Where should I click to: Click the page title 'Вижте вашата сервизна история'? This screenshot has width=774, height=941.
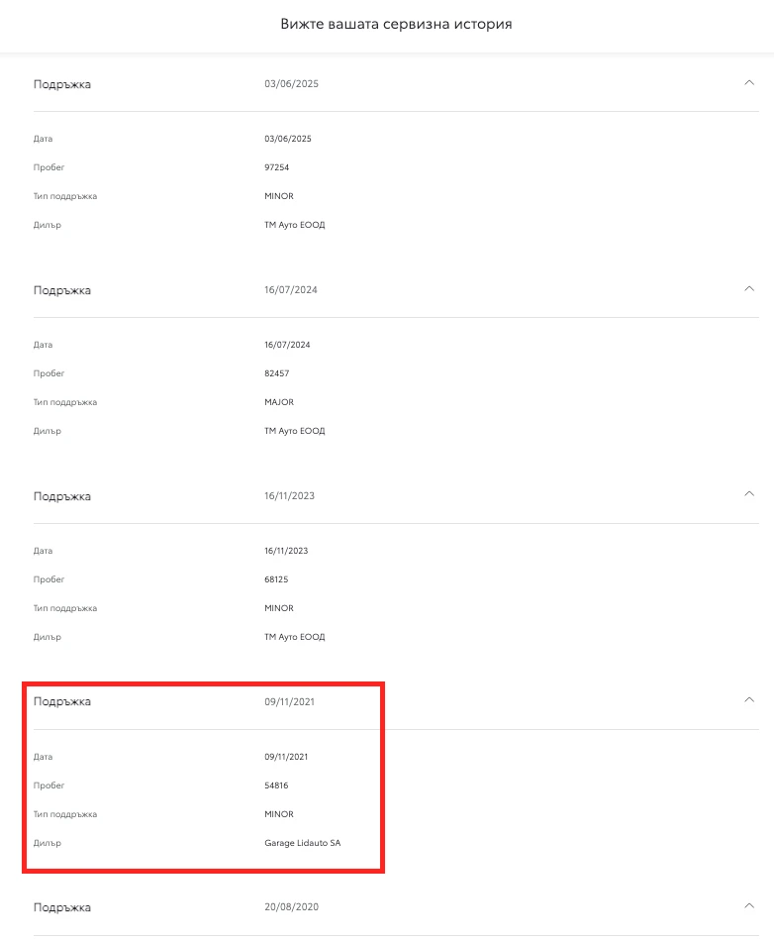[x=396, y=24]
